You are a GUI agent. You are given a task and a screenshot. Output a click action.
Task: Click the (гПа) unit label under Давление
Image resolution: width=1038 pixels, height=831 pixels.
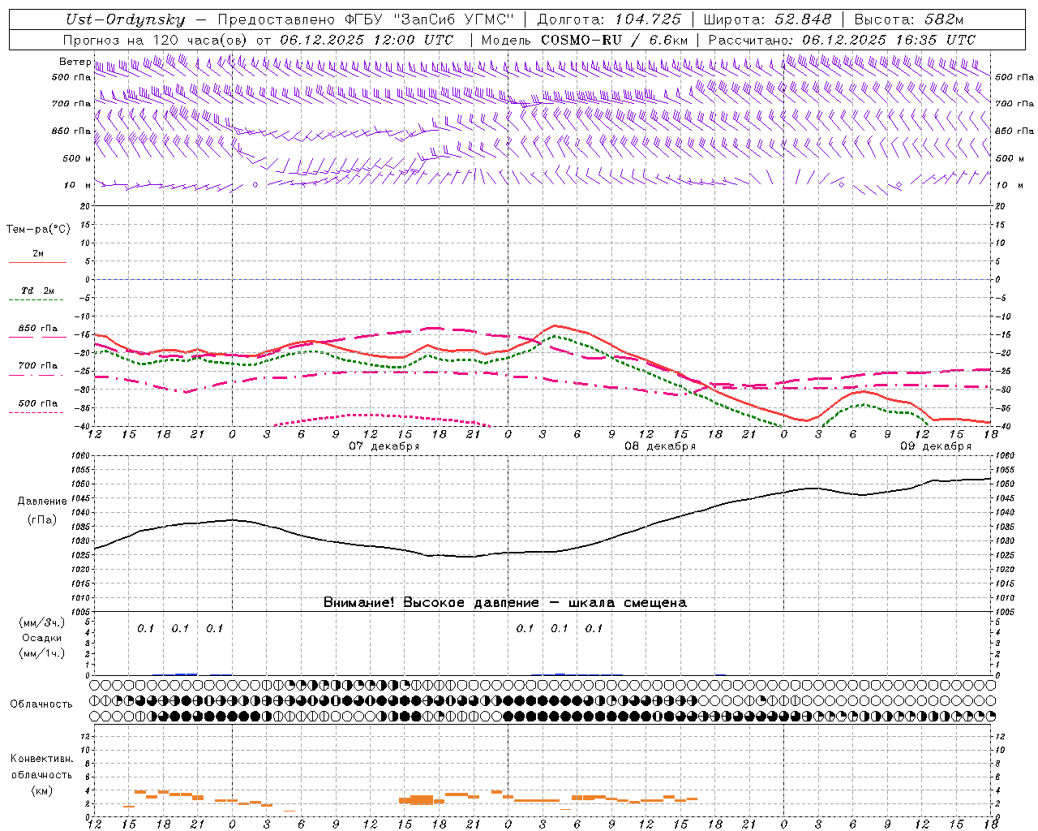click(x=42, y=519)
